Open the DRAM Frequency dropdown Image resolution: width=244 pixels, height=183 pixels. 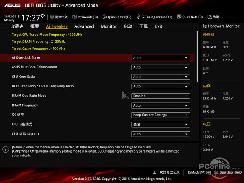161,105
